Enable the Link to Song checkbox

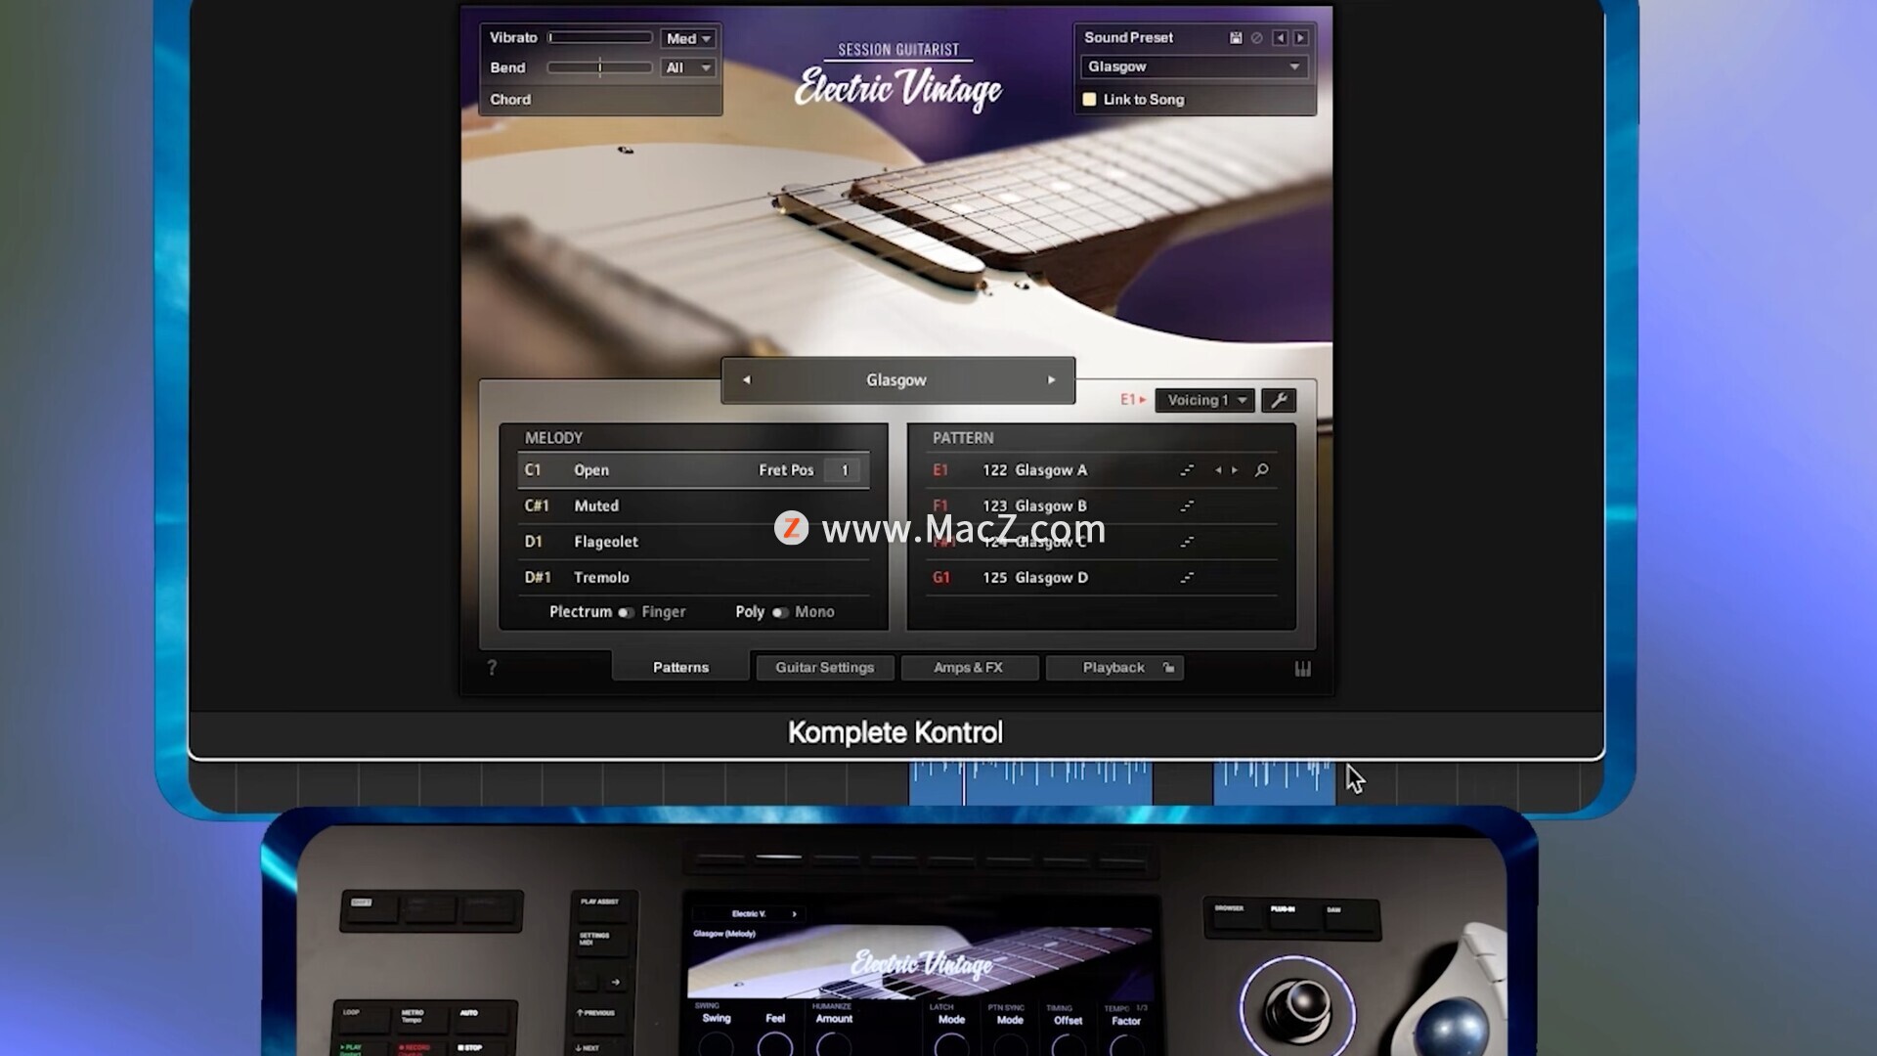(1089, 100)
